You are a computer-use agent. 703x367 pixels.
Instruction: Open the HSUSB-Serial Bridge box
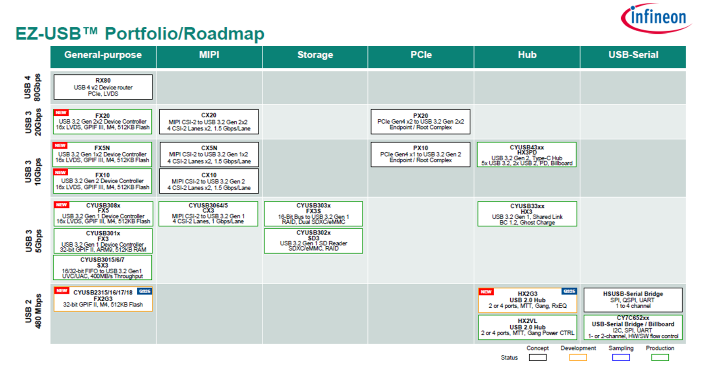coord(633,300)
